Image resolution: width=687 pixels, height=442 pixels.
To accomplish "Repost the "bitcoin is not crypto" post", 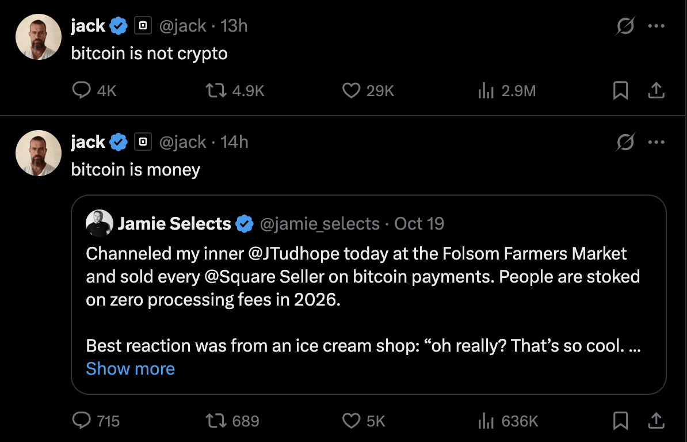I will 215,91.
